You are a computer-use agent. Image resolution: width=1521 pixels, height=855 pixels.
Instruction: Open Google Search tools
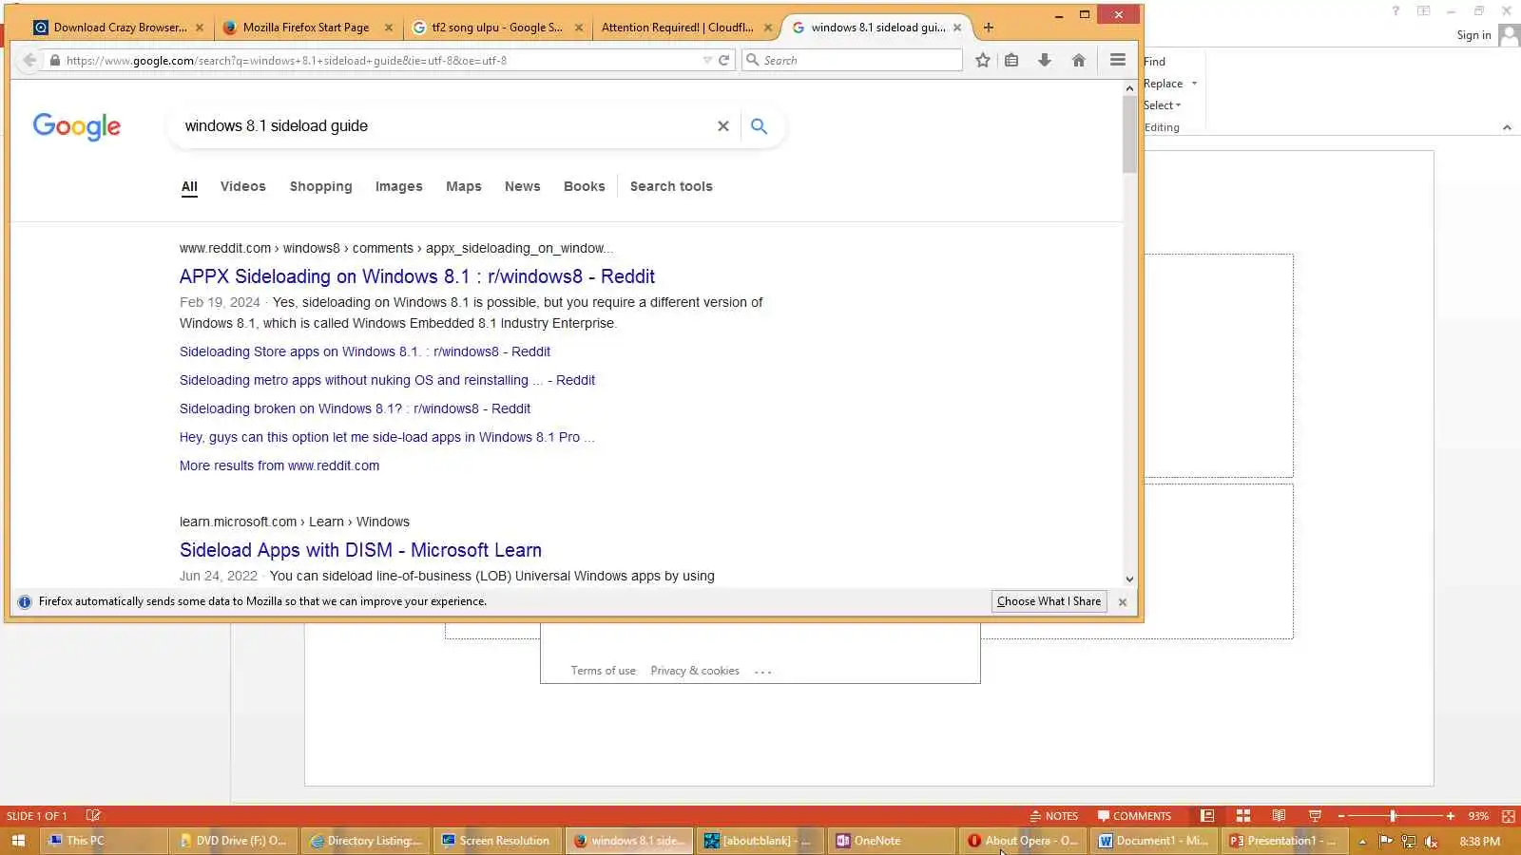coord(671,186)
